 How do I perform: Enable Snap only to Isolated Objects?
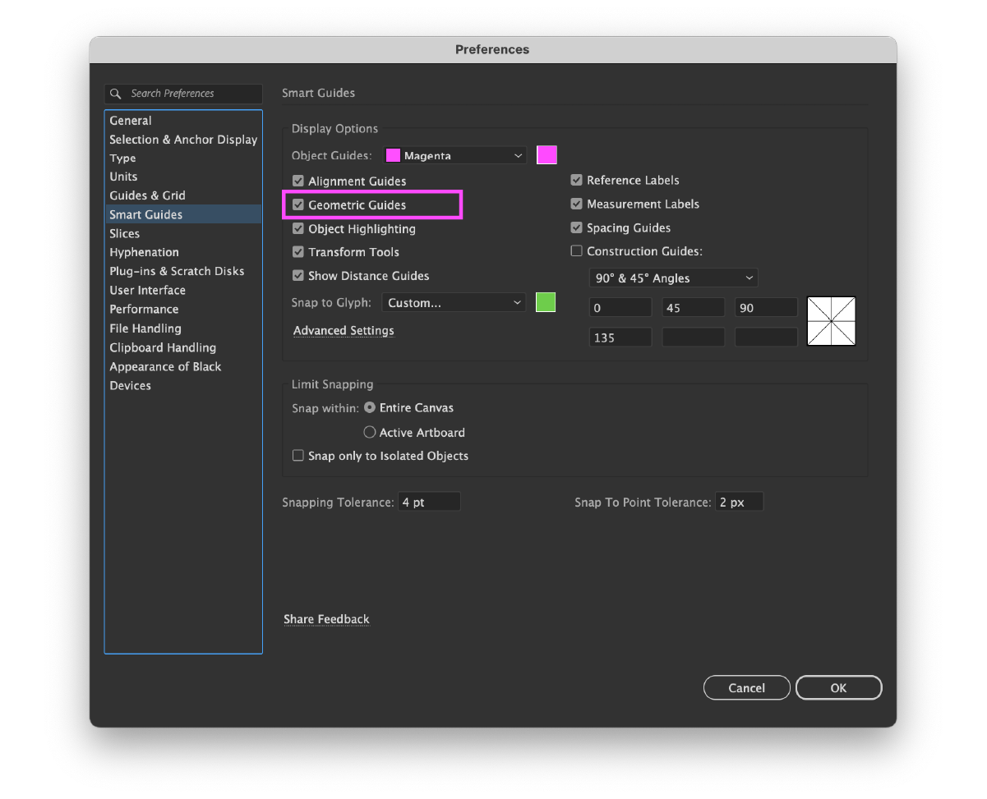298,456
